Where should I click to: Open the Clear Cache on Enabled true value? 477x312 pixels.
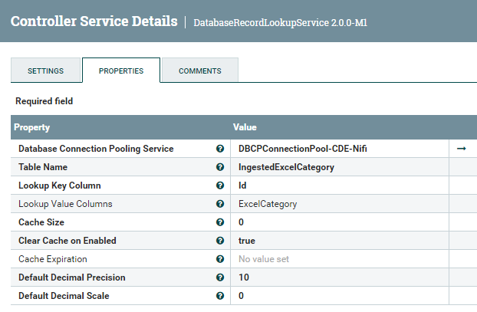[247, 241]
